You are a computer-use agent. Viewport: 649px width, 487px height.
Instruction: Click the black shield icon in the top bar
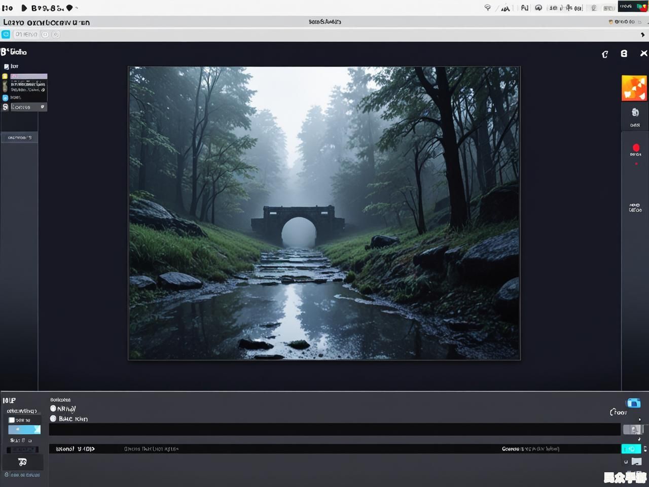tap(69, 8)
